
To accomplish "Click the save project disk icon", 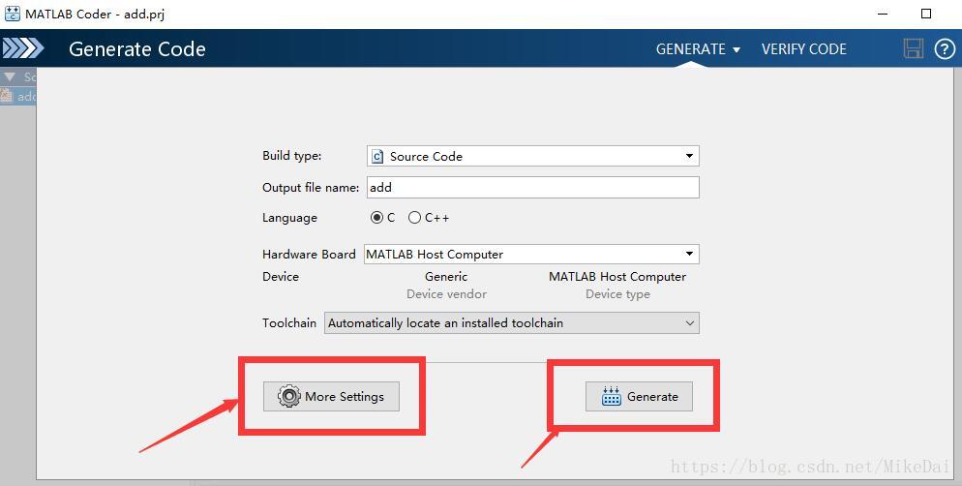I will click(x=913, y=48).
